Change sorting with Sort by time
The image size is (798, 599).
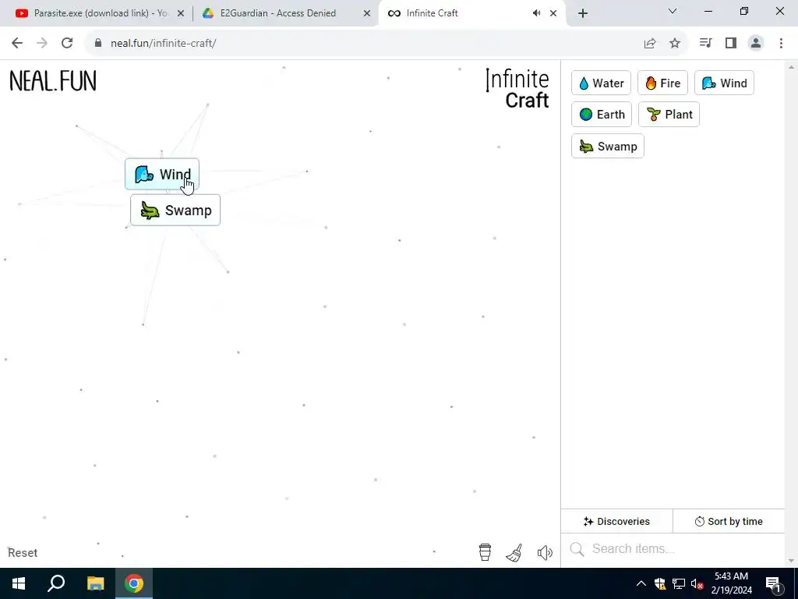point(729,521)
